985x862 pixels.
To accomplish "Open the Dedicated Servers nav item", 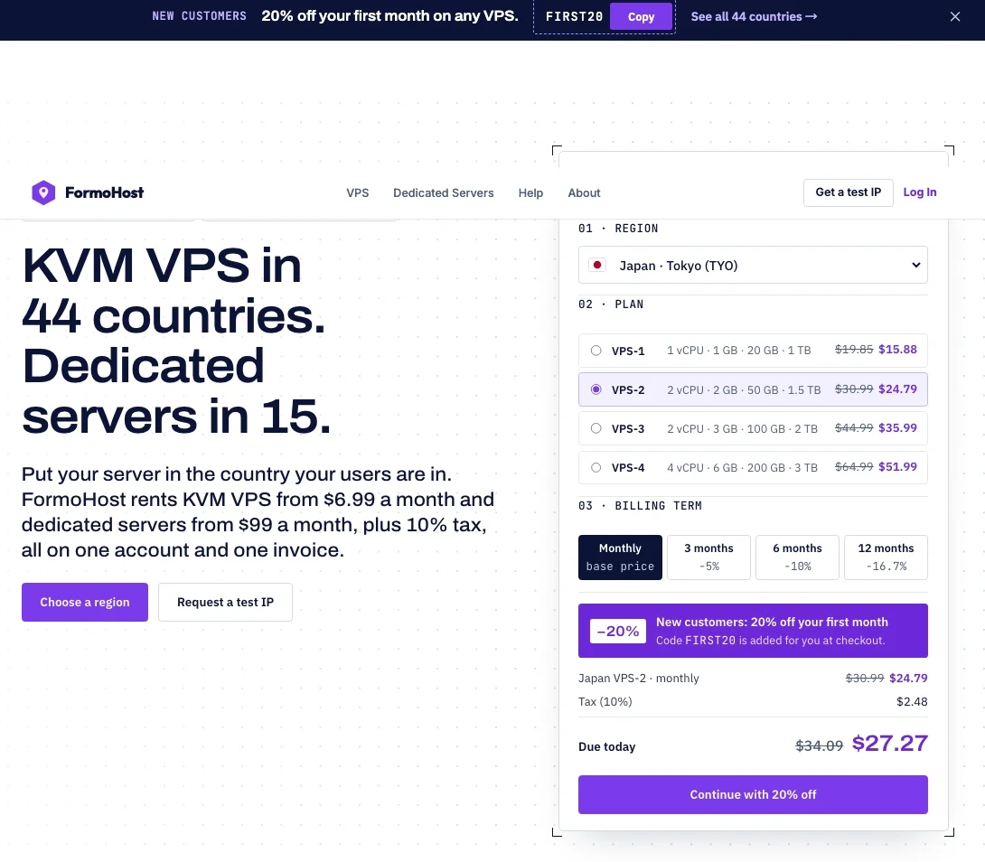I will [444, 192].
